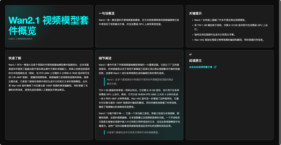
Task: Click paragraph starting Wan2.1 套件代表了开源视频
Action: point(139,69)
